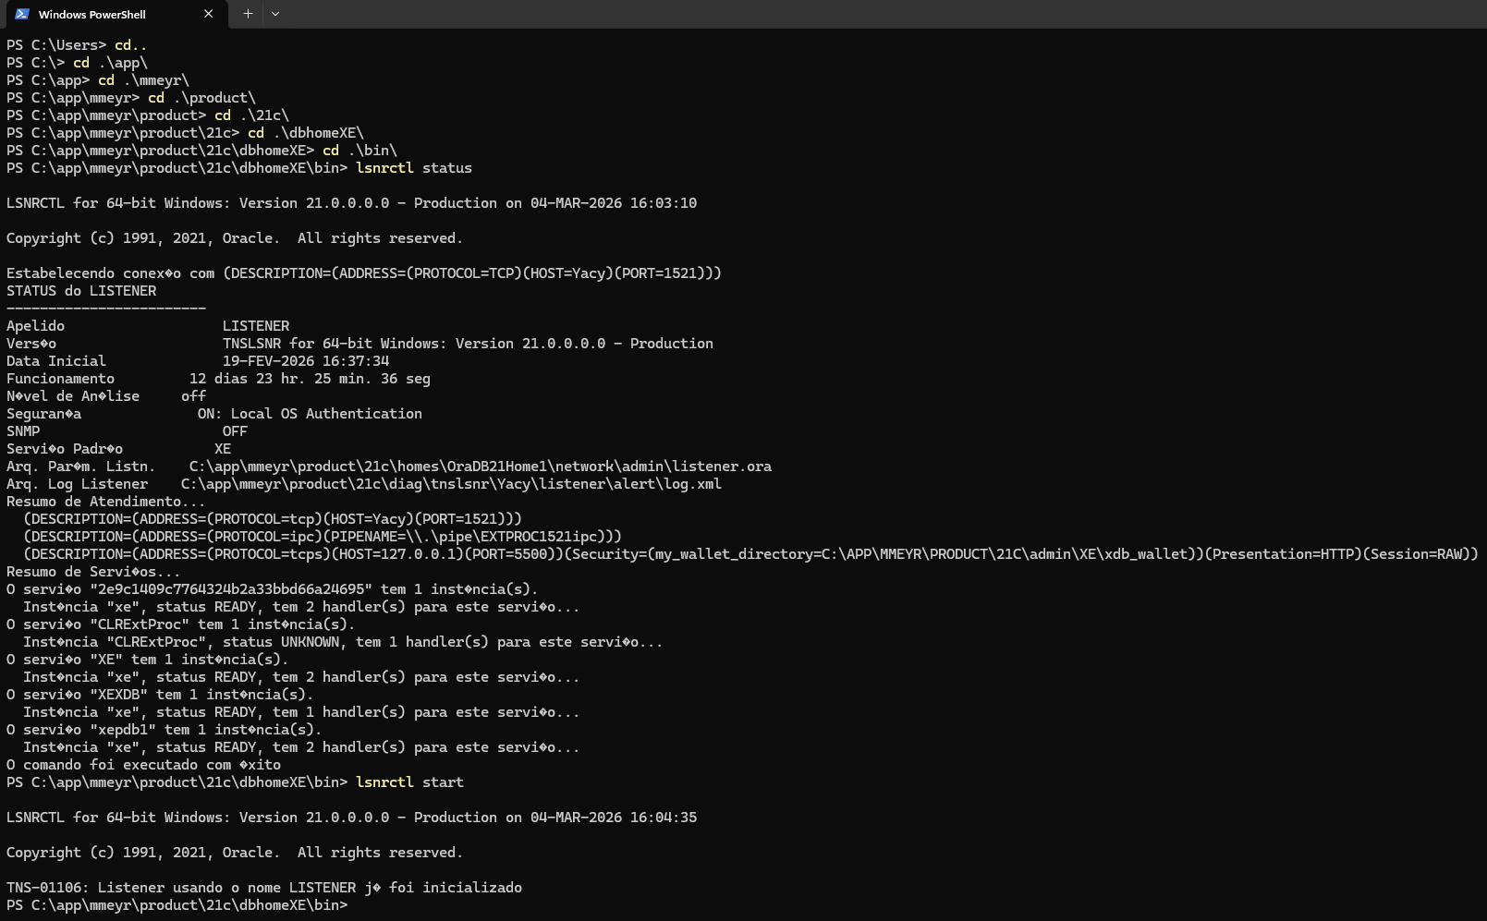Screen dimensions: 1487x921
Task: Click the uptime "12 dias 23 hr." line
Action: (218, 379)
